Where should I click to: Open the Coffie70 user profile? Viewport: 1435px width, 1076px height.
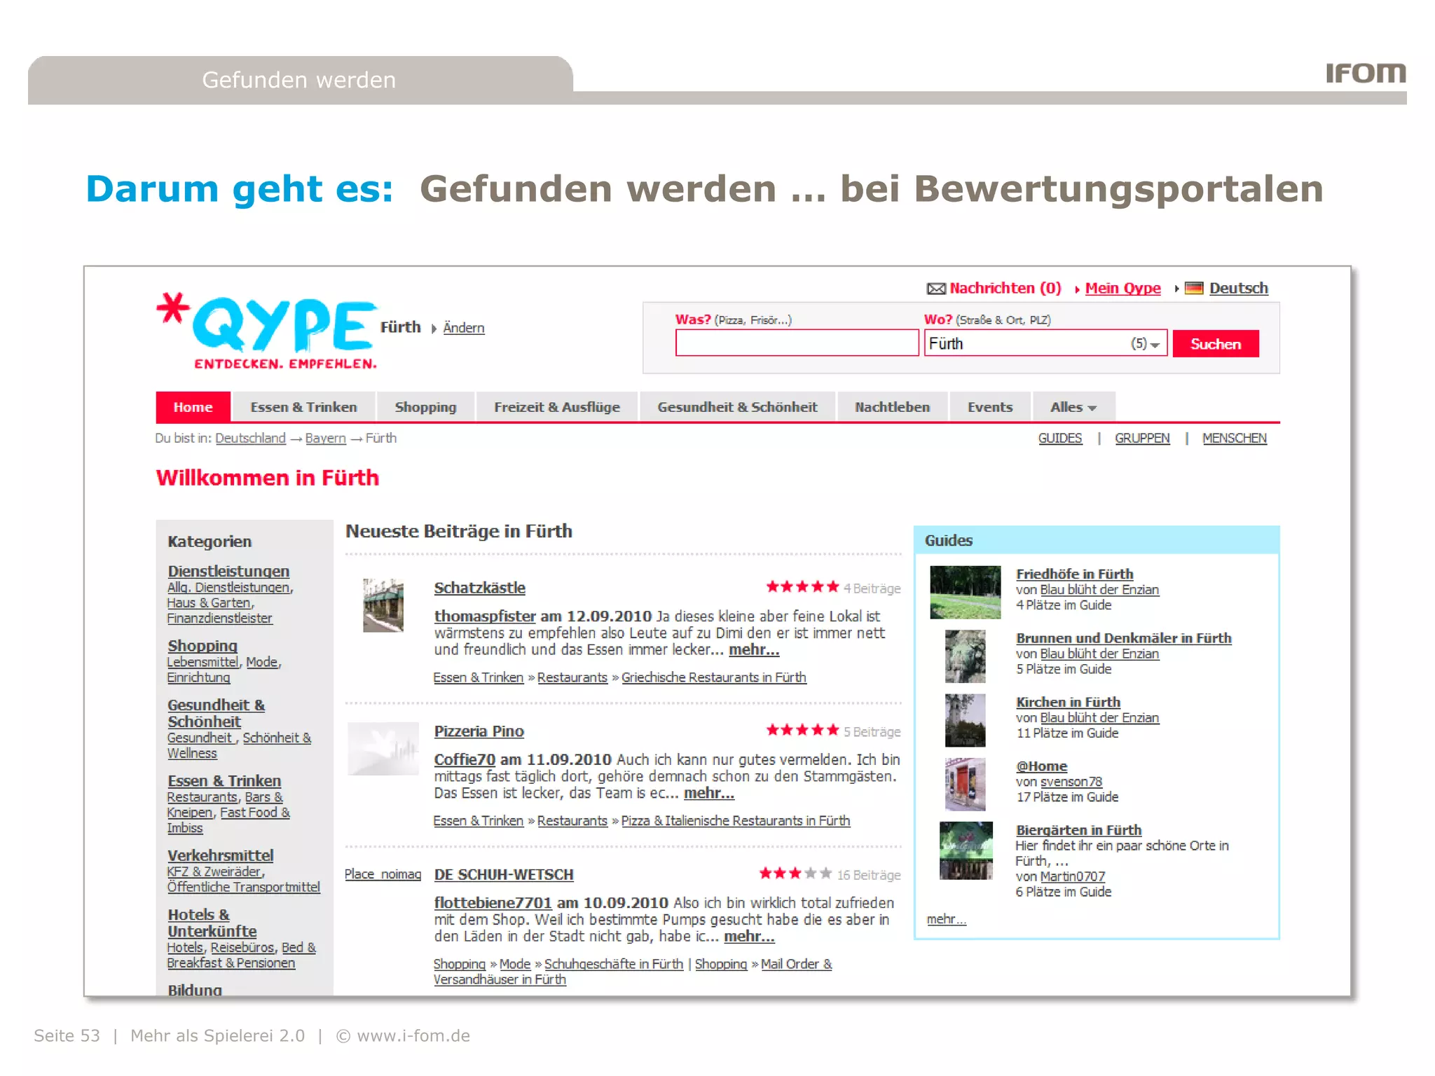465,759
